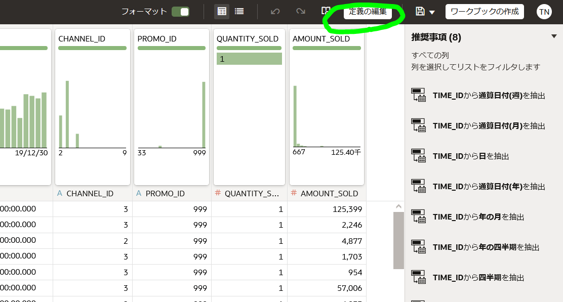Toggle the フォーマット switch
563x302 pixels.
point(180,12)
